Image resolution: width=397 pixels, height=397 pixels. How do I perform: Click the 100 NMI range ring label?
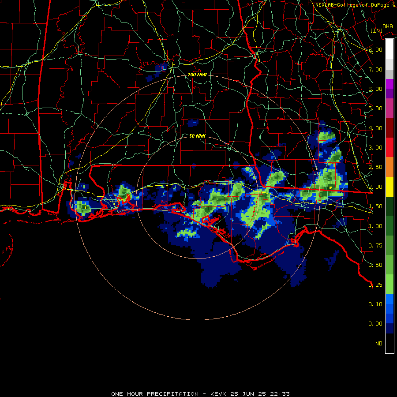197,75
